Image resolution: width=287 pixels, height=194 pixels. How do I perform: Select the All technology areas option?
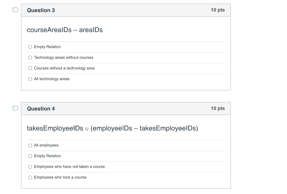coord(30,79)
